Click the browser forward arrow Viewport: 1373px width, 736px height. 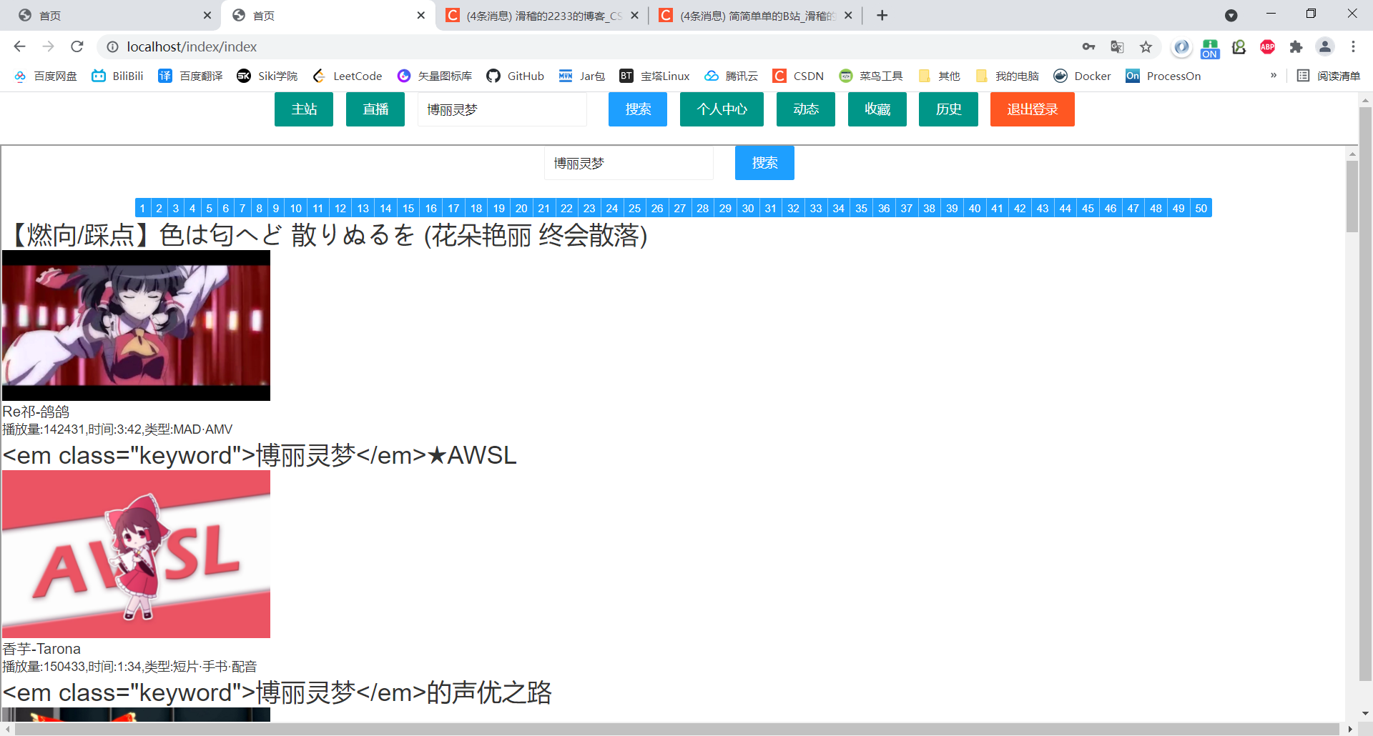coord(48,46)
